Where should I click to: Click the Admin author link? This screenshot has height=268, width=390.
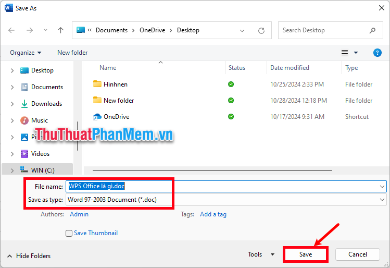click(79, 214)
